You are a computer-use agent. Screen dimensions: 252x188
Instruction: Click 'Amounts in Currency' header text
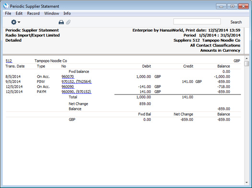click(x=220, y=50)
